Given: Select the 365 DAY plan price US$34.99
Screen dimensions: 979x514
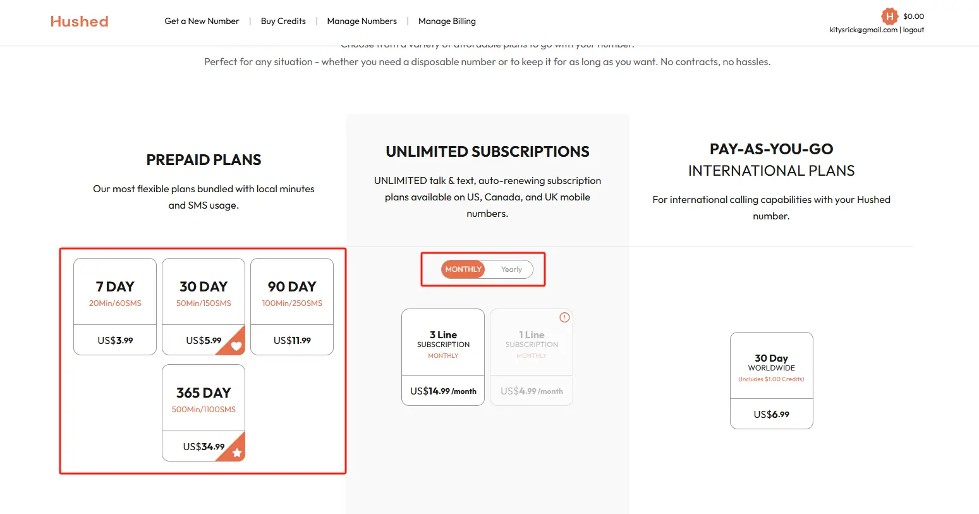Looking at the screenshot, I should (x=203, y=446).
